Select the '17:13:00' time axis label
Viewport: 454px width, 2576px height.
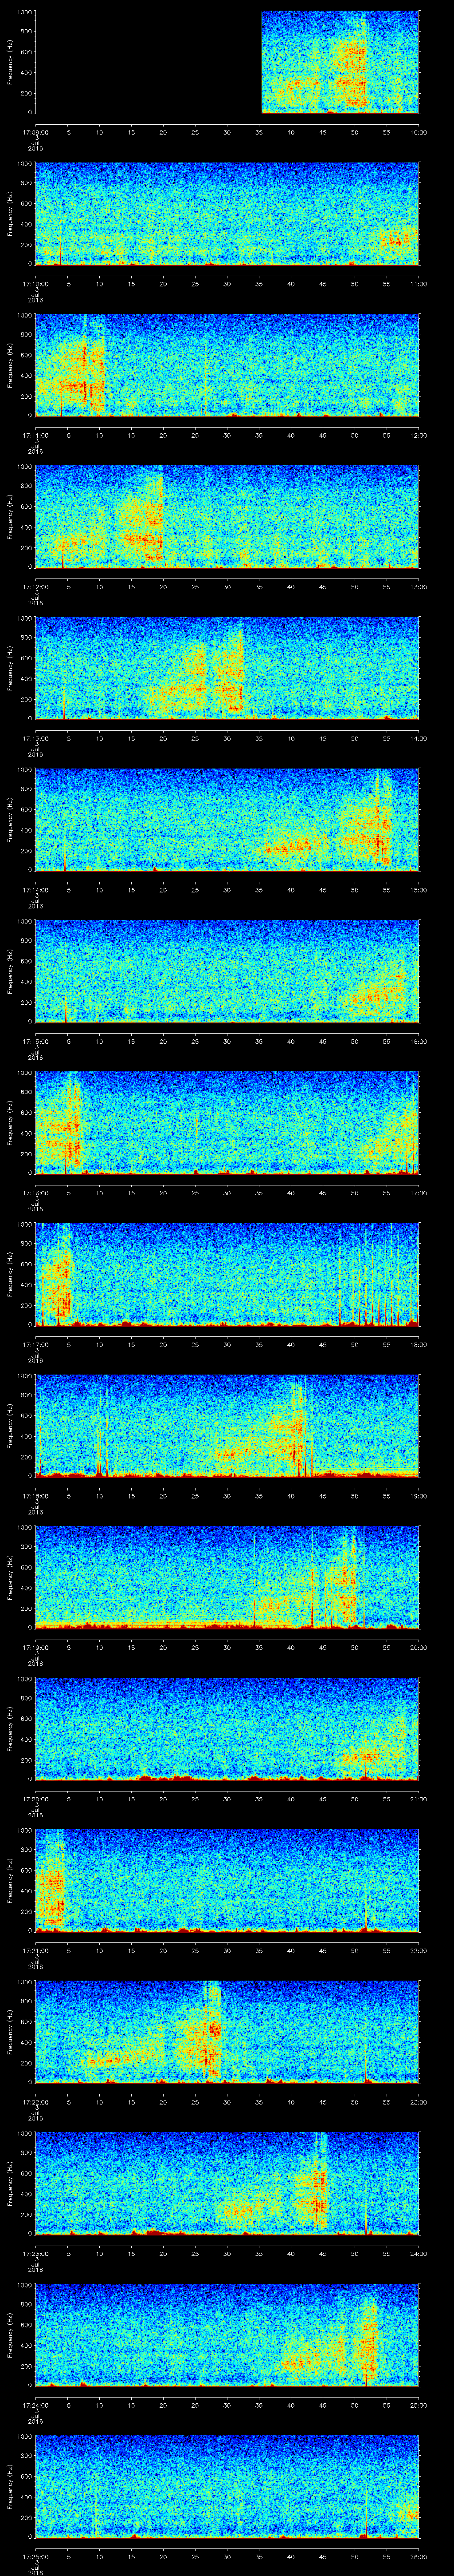coord(35,739)
